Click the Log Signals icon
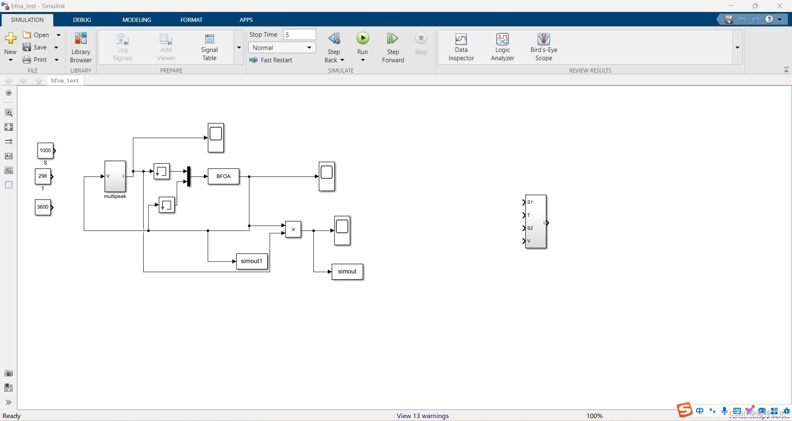This screenshot has height=421, width=792. (x=123, y=40)
